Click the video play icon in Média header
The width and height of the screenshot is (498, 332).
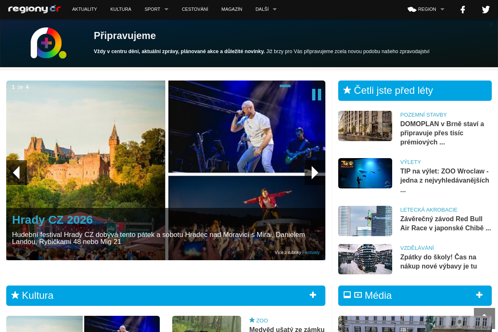coord(358,295)
